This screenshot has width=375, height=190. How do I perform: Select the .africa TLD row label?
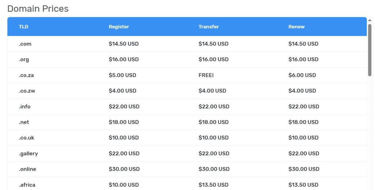click(27, 185)
